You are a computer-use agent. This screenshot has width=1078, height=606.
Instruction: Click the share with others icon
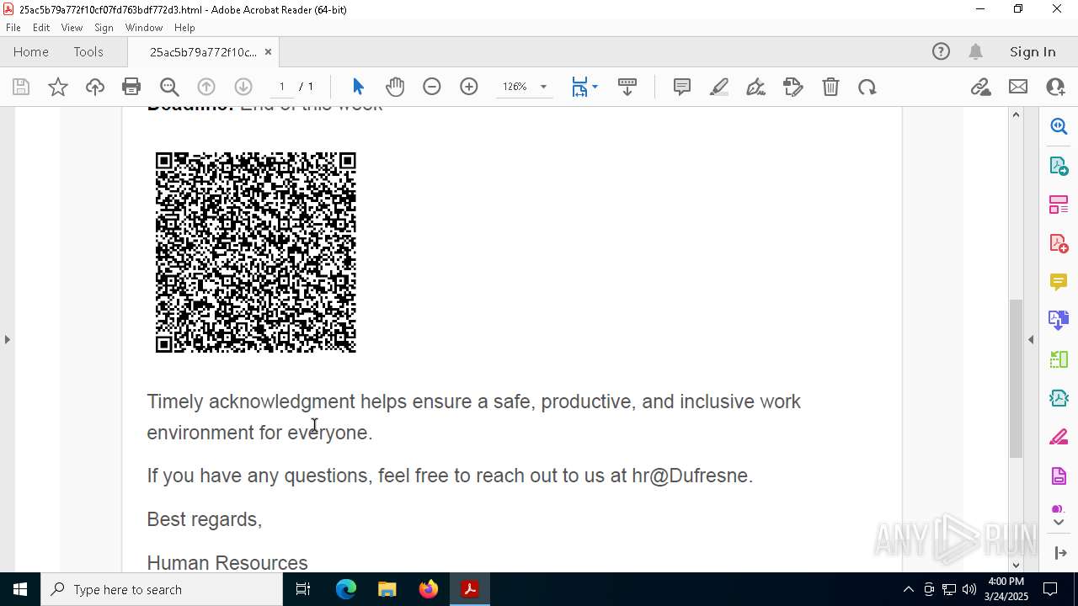[x=1055, y=87]
